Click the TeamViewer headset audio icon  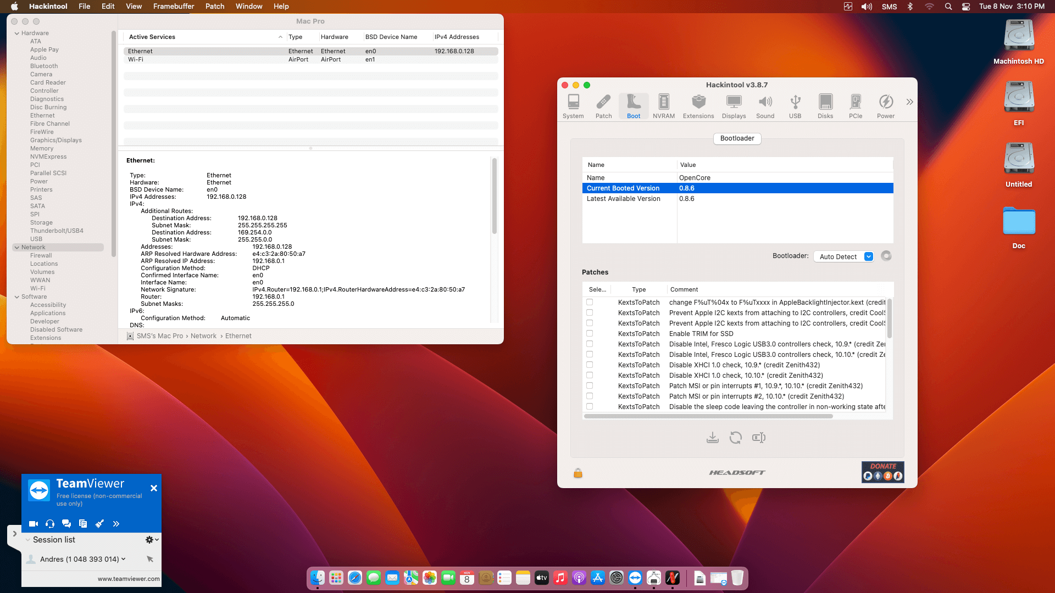point(50,524)
